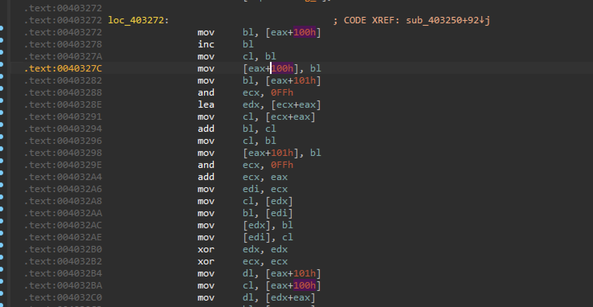Click operand bl, [eax+101h] on line 00403282
This screenshot has width=593, height=307.
coord(282,80)
